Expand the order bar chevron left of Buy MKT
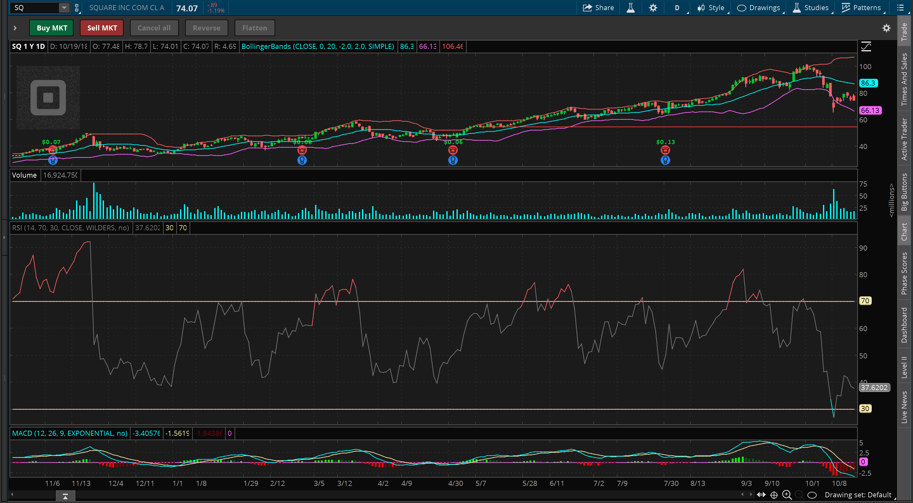The height and width of the screenshot is (503, 913). [x=15, y=28]
